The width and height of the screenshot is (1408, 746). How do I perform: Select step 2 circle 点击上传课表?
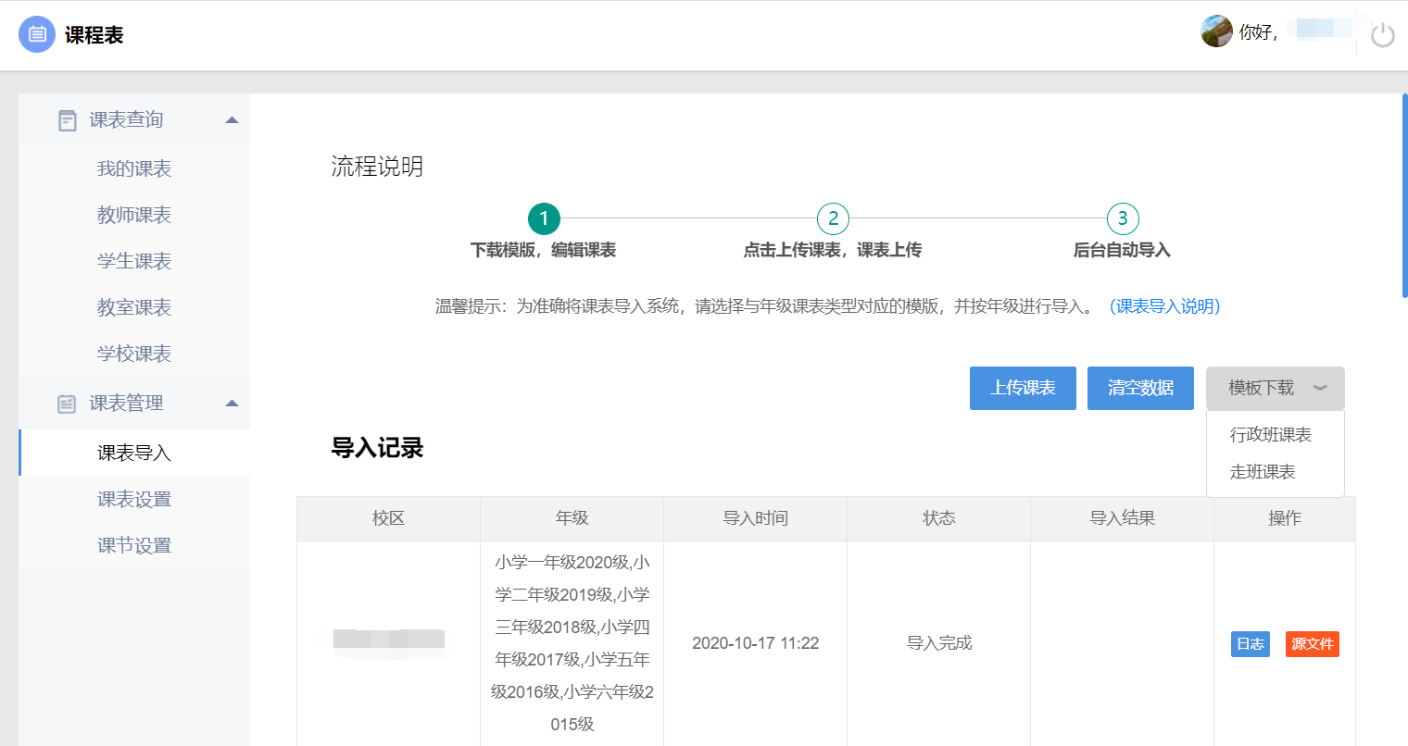coord(833,218)
